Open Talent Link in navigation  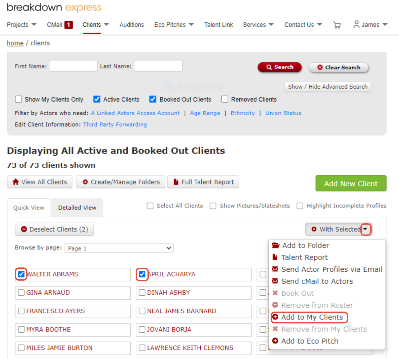[218, 25]
